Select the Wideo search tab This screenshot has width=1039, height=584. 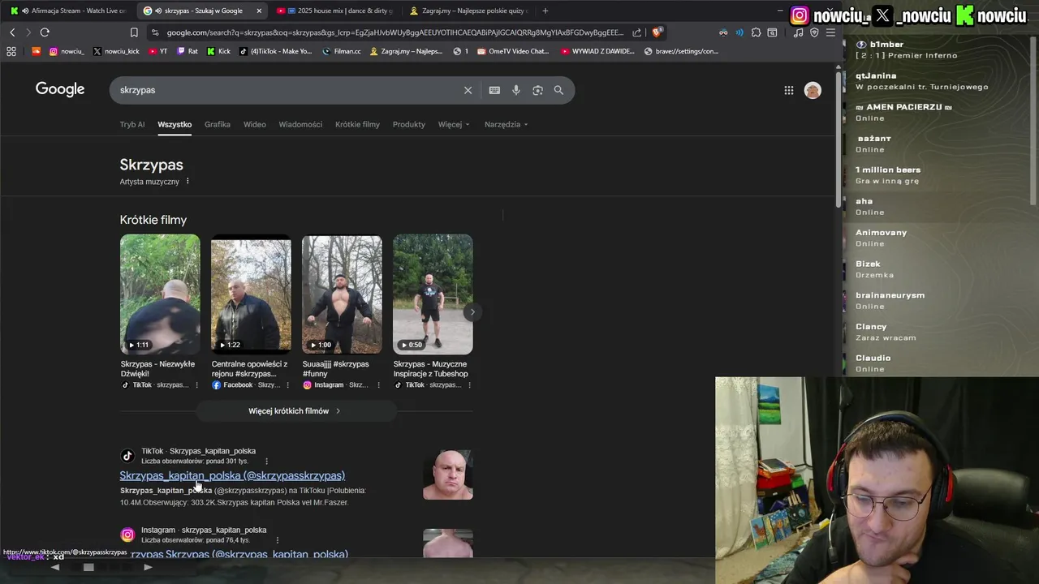click(255, 124)
